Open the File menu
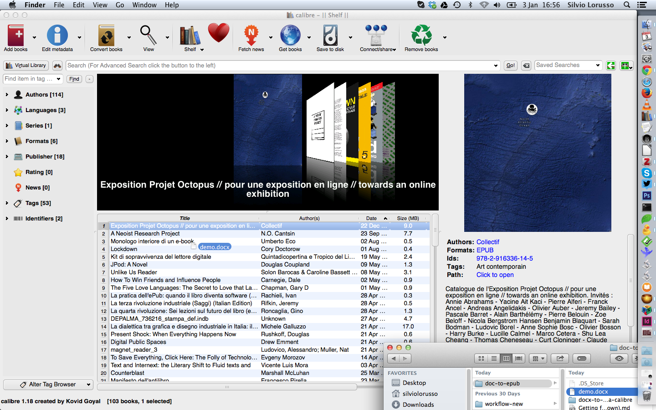Screen dimensions: 656x410 (x=59, y=5)
